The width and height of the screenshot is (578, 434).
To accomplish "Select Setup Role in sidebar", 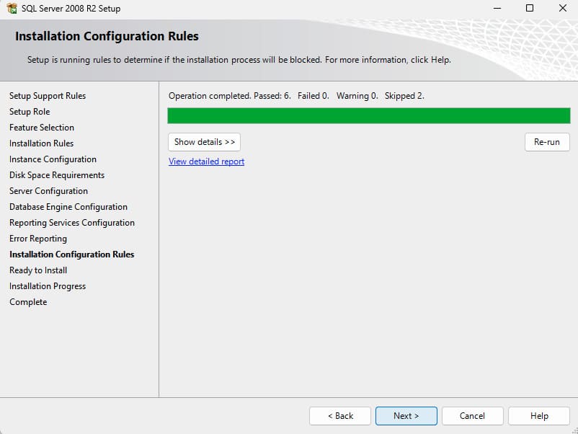I will pos(30,112).
